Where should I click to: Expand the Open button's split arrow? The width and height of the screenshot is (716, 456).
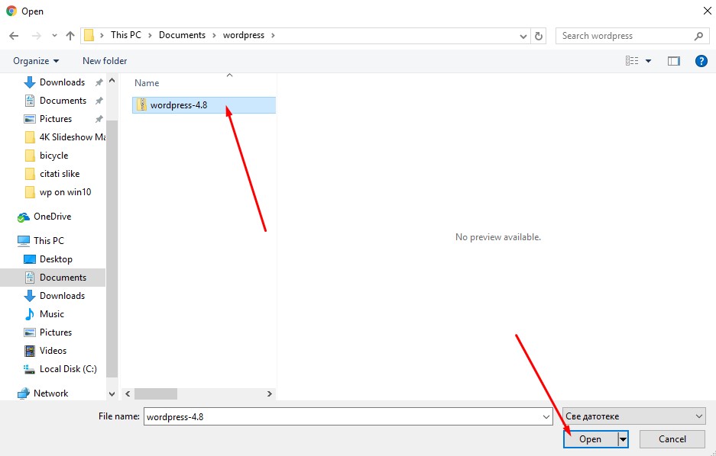click(623, 439)
